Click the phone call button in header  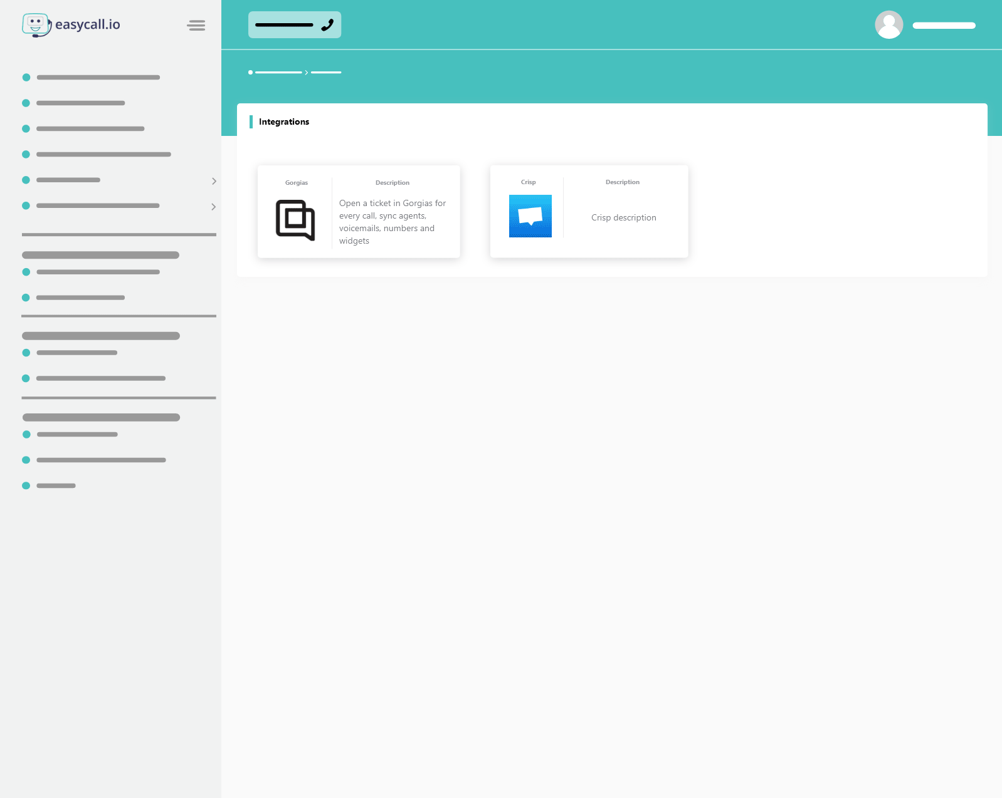point(295,25)
